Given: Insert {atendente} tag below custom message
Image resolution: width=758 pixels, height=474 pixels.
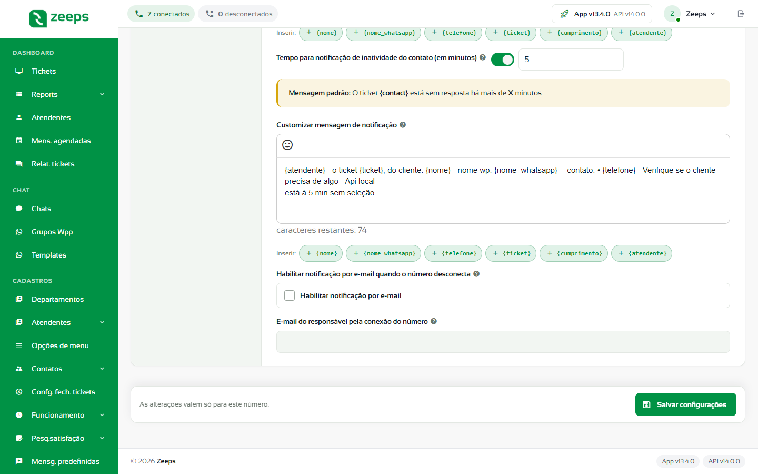Looking at the screenshot, I should click(x=642, y=253).
